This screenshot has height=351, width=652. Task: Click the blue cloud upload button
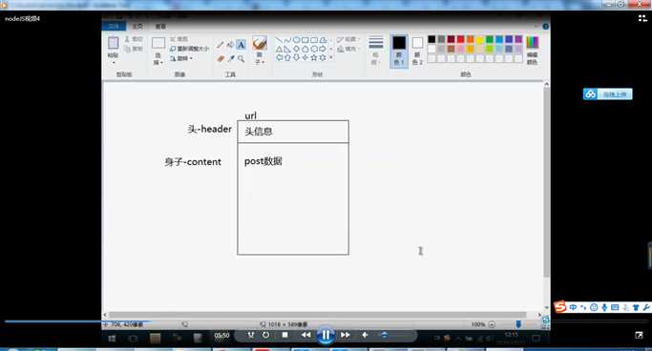(607, 94)
